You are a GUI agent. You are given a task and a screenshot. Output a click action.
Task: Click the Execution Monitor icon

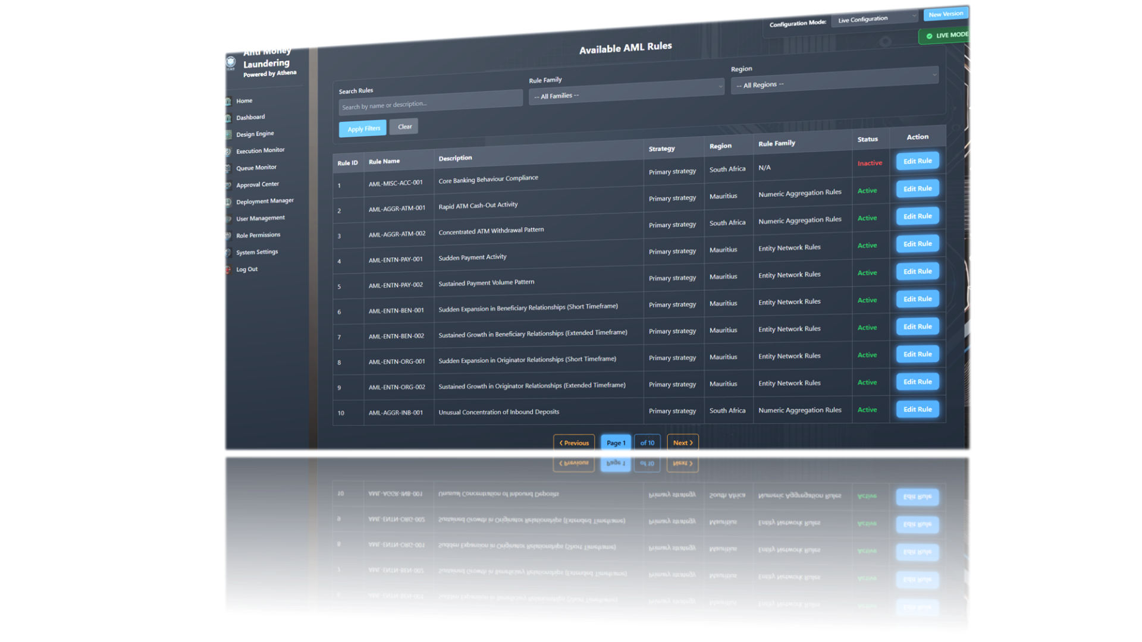228,152
